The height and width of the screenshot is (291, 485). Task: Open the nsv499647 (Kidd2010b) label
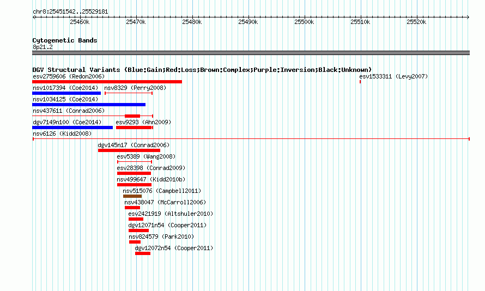(x=151, y=179)
